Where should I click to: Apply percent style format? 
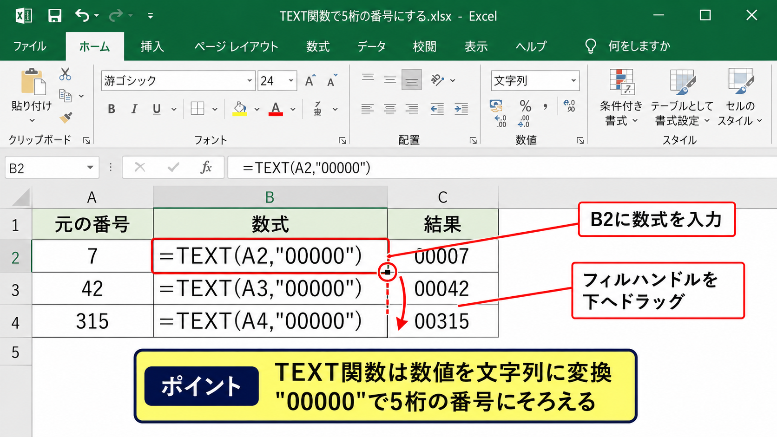point(525,106)
